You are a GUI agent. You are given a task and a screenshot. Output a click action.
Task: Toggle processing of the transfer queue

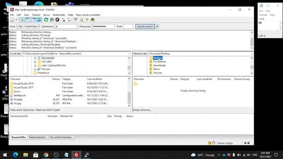click(52, 20)
